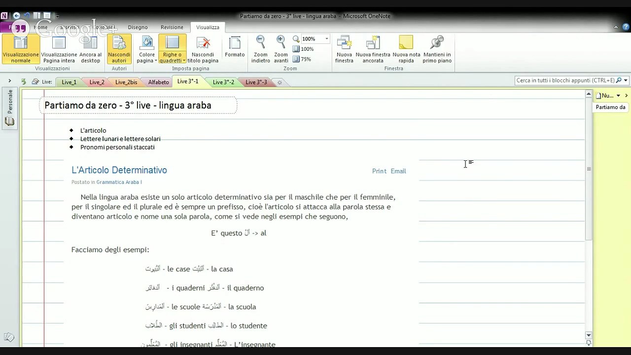
Task: Open a Nuova finestra
Action: (x=344, y=49)
